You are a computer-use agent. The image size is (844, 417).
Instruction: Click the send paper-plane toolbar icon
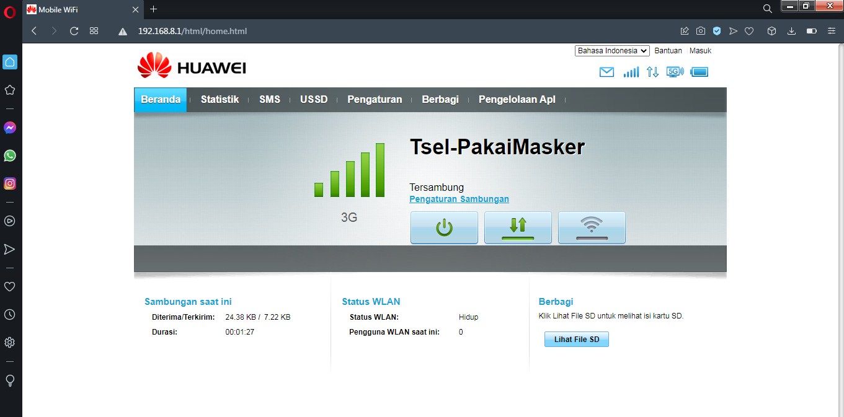coord(733,30)
